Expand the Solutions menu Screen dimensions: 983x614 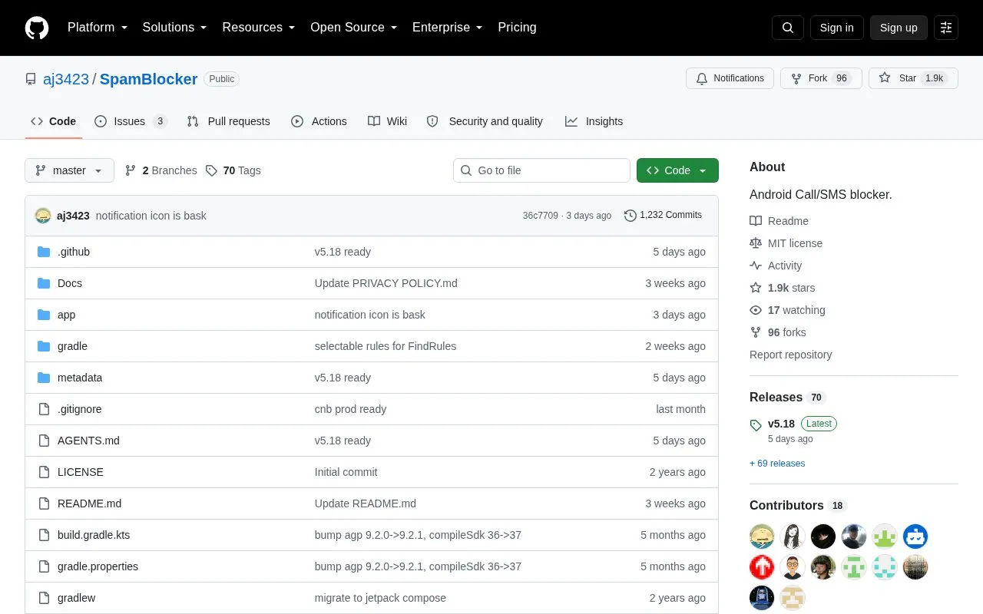point(175,28)
